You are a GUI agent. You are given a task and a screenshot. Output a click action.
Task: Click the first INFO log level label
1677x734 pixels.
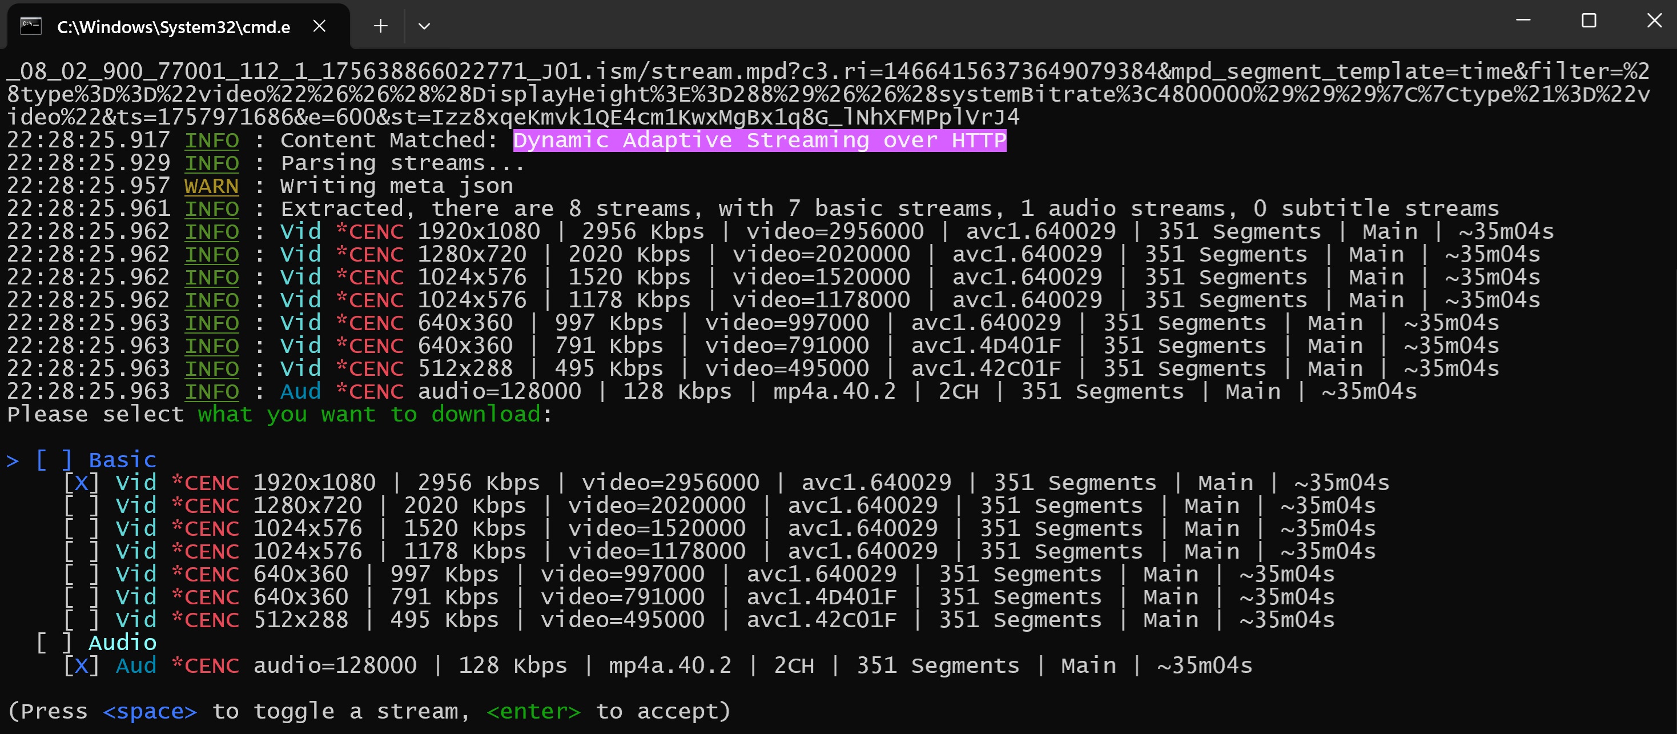pos(212,140)
